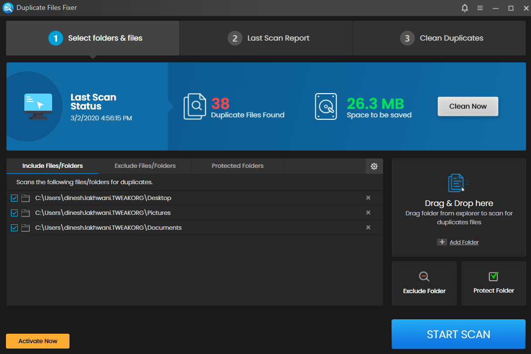This screenshot has width=531, height=354.
Task: Click the Exclude Folder label
Action: pos(424,291)
